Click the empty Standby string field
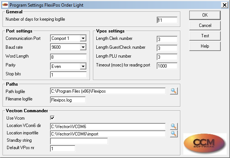Image resolution: width=230 pixels, height=158 pixels. click(79, 141)
